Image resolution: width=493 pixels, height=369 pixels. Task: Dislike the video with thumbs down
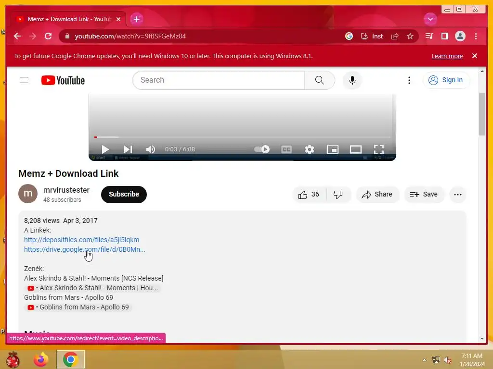coord(338,195)
